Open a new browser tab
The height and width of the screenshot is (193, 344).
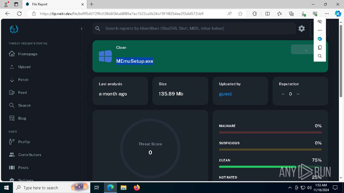pyautogui.click(x=92, y=4)
